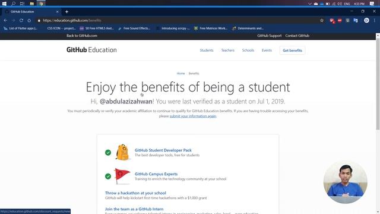Open the Free Sound Effects bookmark
Image resolution: width=380 pixels, height=214 pixels.
[134, 29]
